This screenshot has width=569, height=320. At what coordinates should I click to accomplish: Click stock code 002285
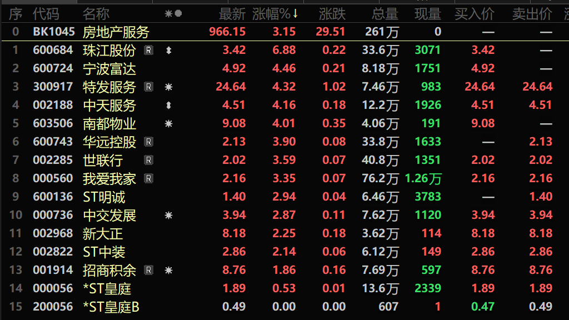[53, 160]
